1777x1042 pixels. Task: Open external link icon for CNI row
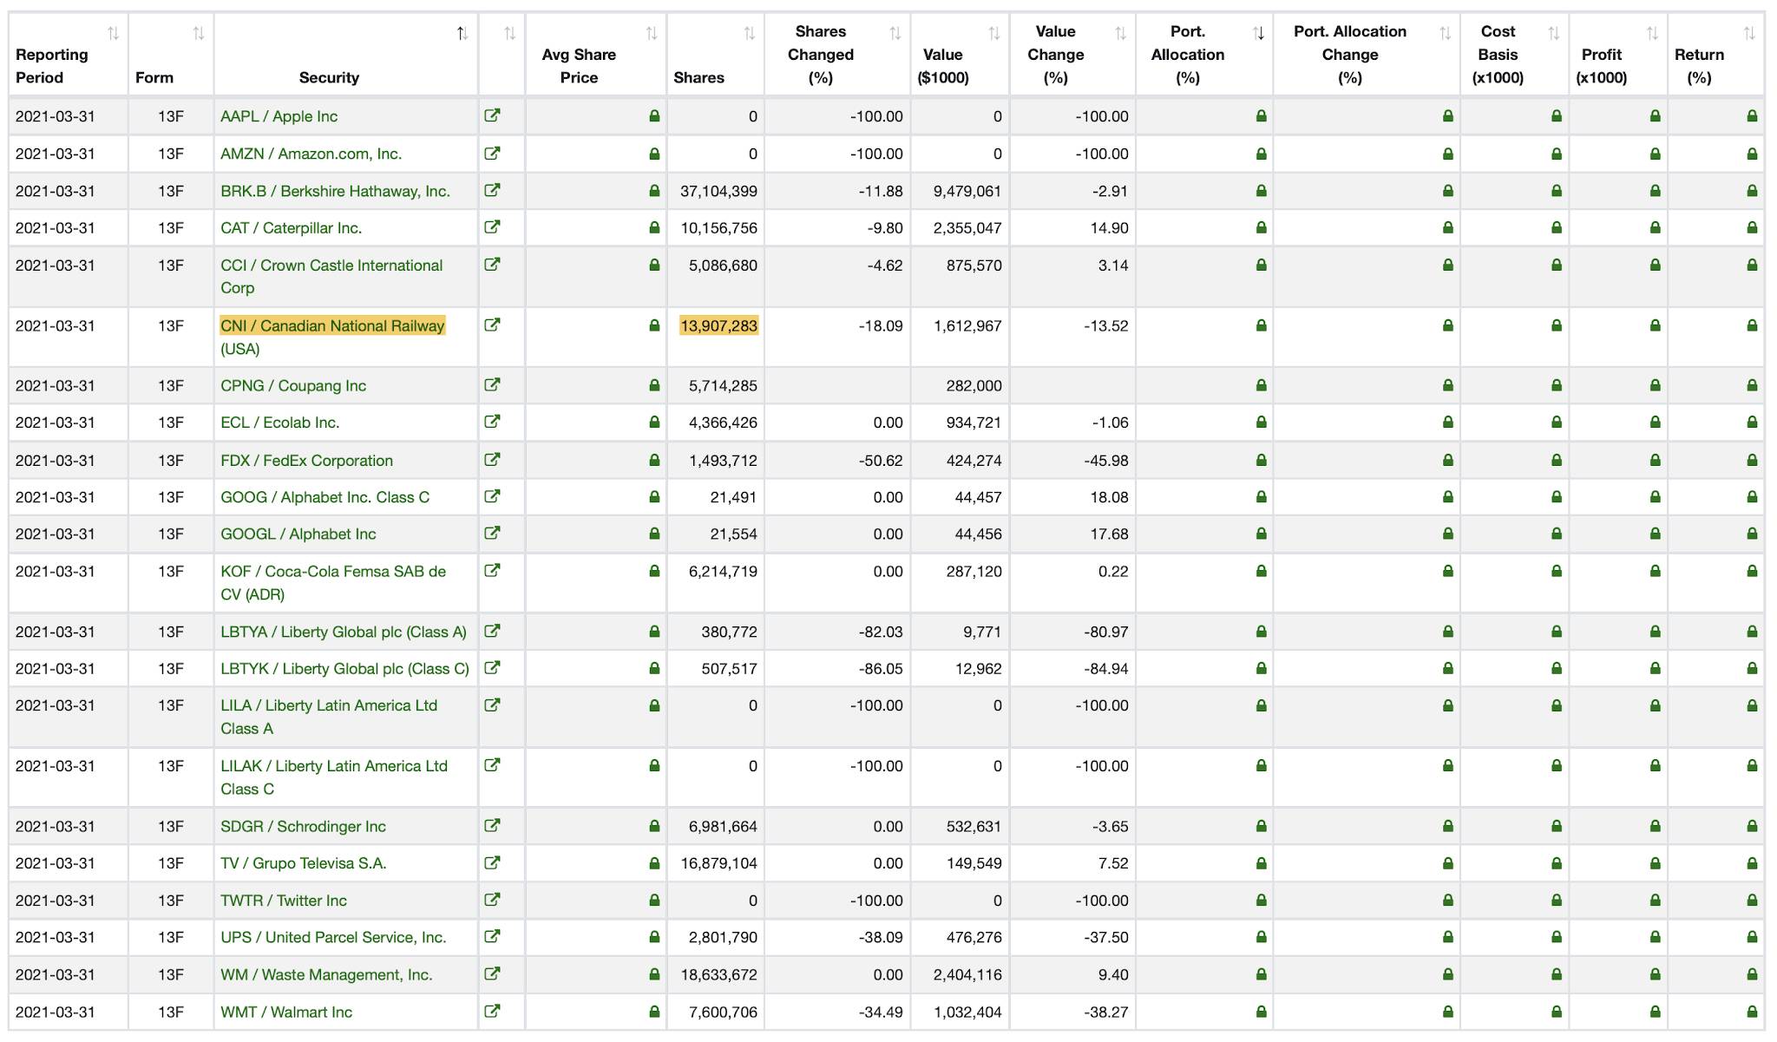tap(492, 325)
